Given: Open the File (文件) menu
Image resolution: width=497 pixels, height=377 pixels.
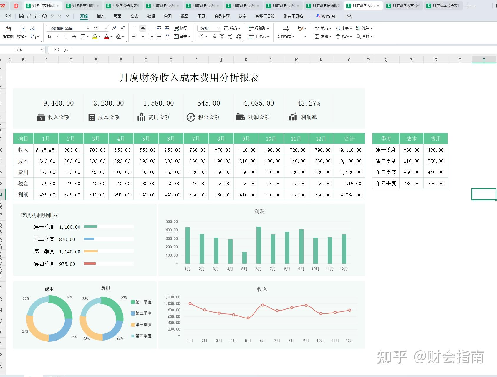Looking at the screenshot, I should 6,16.
